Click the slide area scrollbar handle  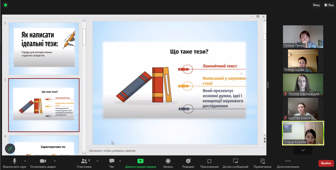click(265, 37)
